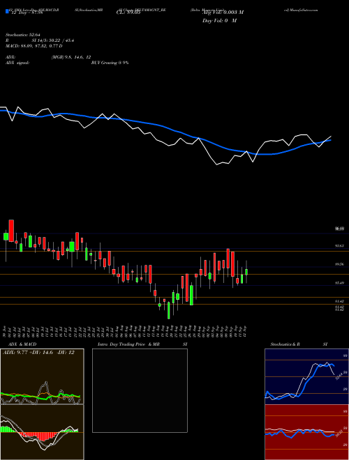Click the 'ADX signal:' label
Image resolution: width=349 pixels, height=460 pixels.
tap(17, 63)
